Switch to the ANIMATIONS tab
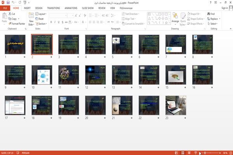The height and width of the screenshot is (155, 233). pos(71,8)
